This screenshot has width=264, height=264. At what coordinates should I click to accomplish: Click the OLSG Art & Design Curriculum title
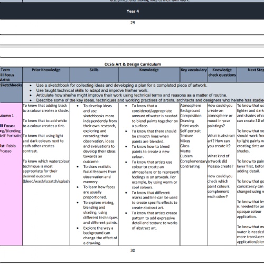coord(133,64)
